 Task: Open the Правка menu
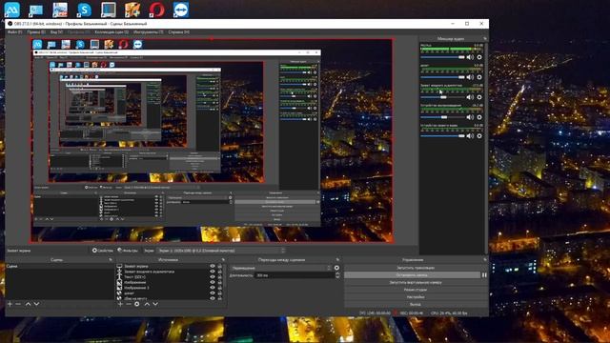[36, 31]
